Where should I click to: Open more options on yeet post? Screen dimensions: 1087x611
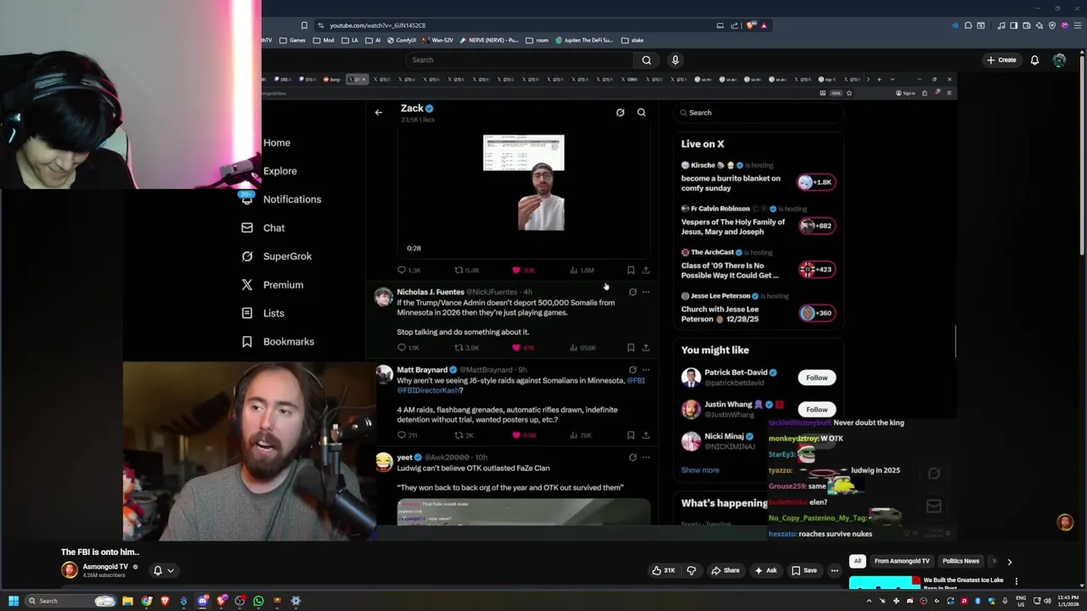(646, 457)
